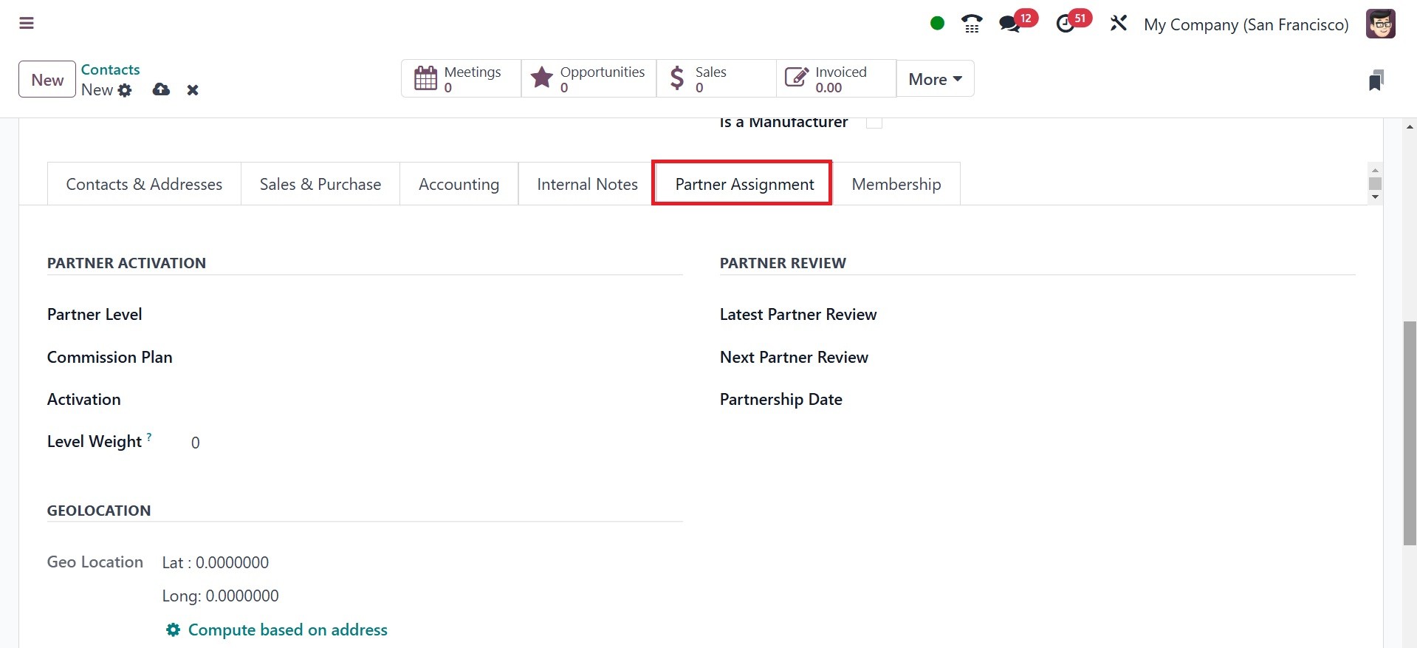The height and width of the screenshot is (648, 1417).
Task: Open the Opportunities stat button
Action: pyautogui.click(x=589, y=79)
